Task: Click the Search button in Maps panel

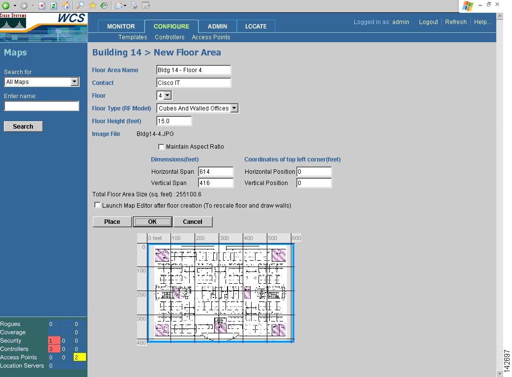Action: coord(23,127)
